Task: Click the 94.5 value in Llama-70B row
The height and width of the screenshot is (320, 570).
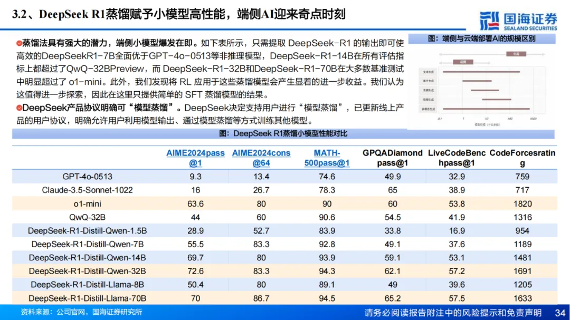Action: tap(327, 298)
